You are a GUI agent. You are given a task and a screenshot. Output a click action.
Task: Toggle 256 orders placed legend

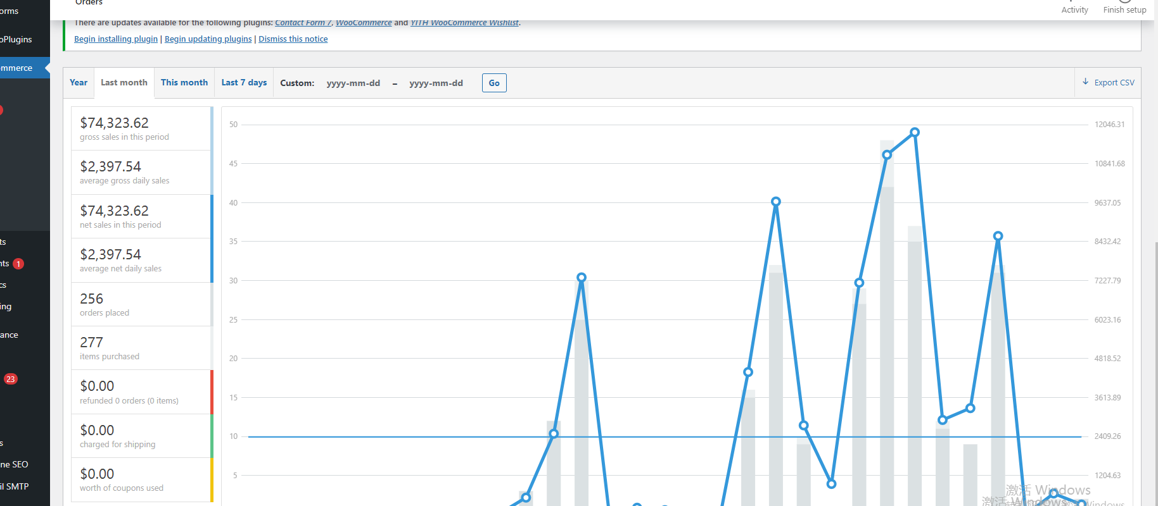pyautogui.click(x=142, y=304)
